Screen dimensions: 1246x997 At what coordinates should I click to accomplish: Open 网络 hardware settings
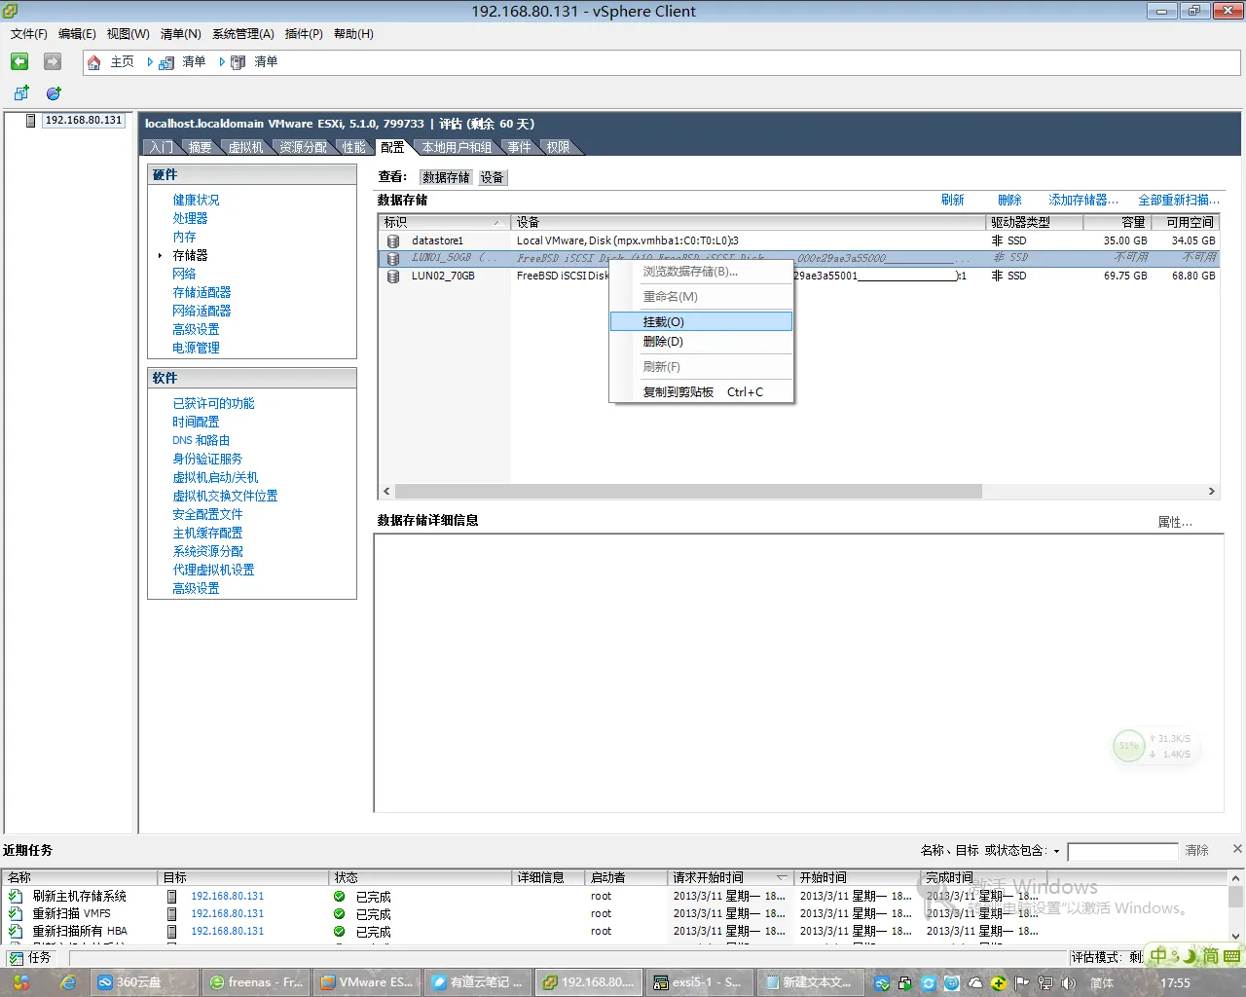tap(184, 274)
